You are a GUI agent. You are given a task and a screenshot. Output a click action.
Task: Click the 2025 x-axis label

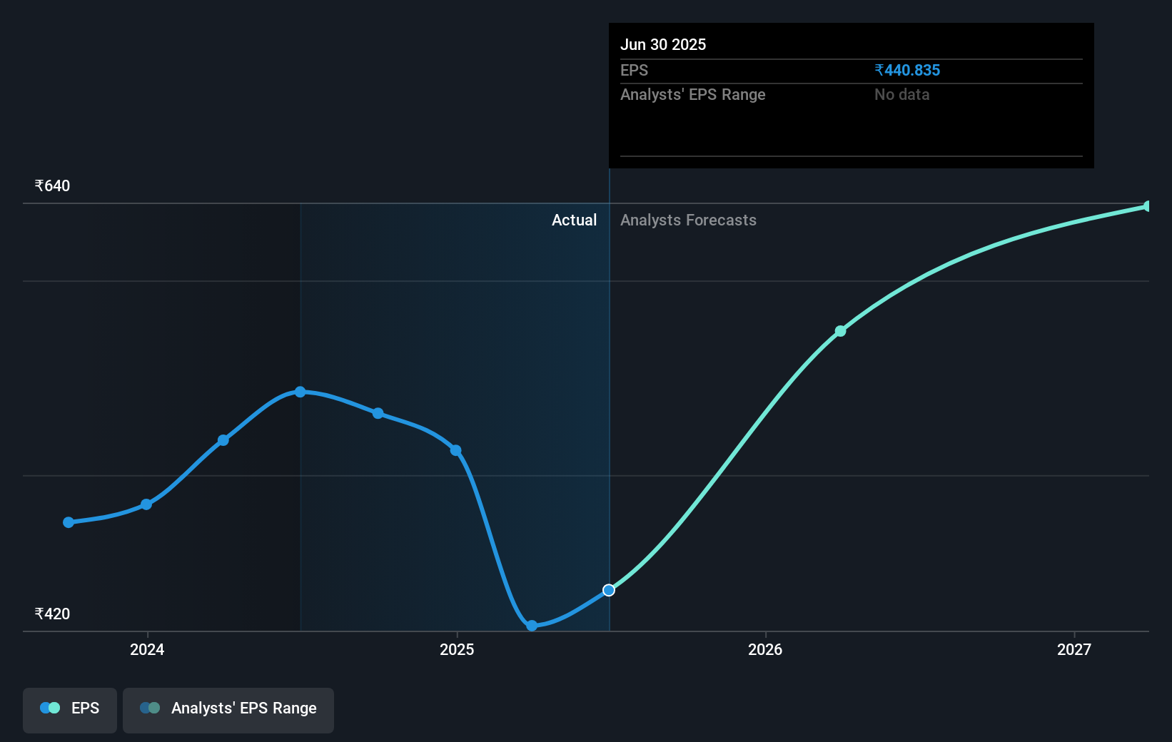coord(457,649)
